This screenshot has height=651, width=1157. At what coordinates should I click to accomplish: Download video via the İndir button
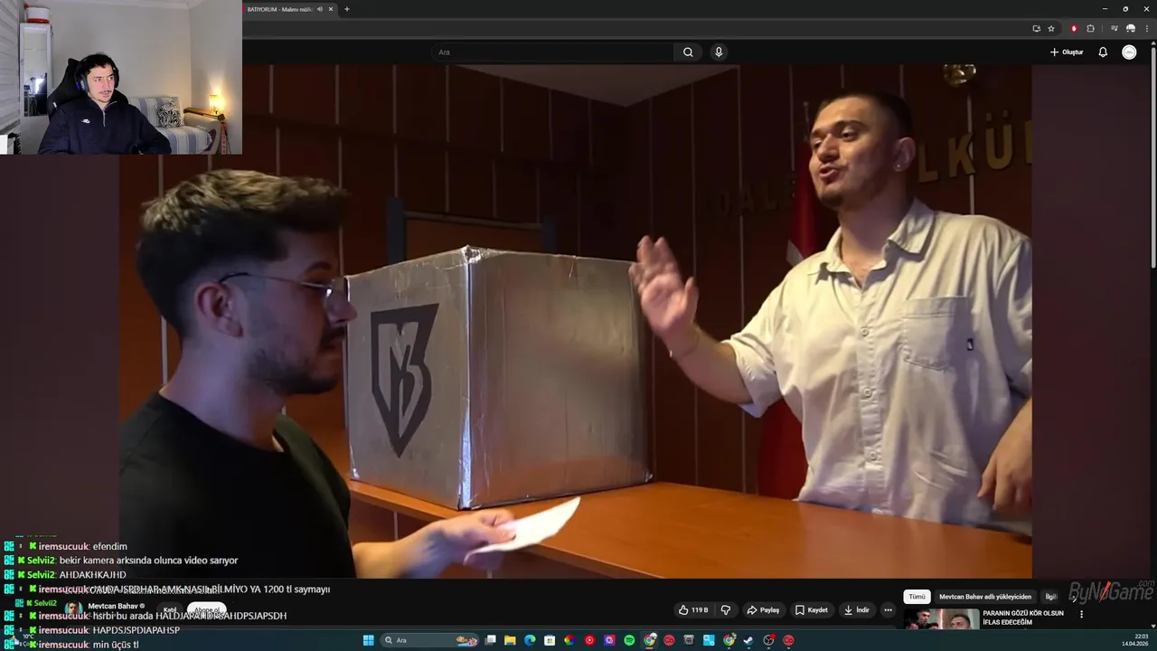(856, 610)
